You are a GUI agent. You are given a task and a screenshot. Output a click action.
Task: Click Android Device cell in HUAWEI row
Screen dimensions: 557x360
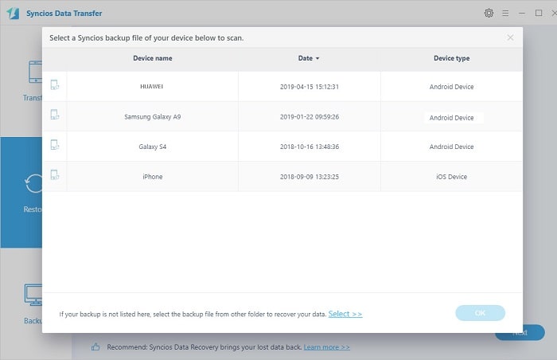point(451,87)
